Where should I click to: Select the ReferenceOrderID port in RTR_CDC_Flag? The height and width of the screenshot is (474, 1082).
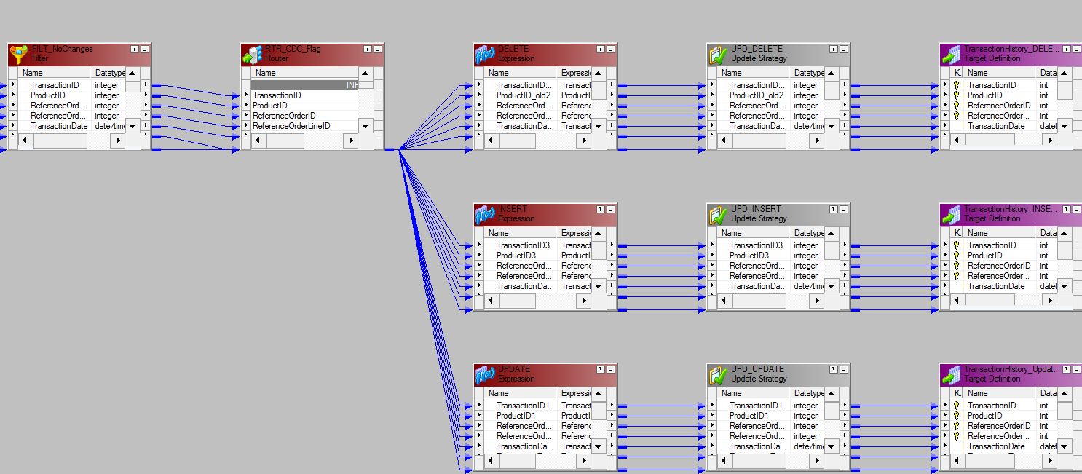(284, 116)
